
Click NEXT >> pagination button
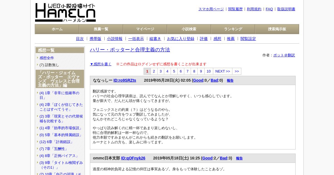tap(223, 71)
